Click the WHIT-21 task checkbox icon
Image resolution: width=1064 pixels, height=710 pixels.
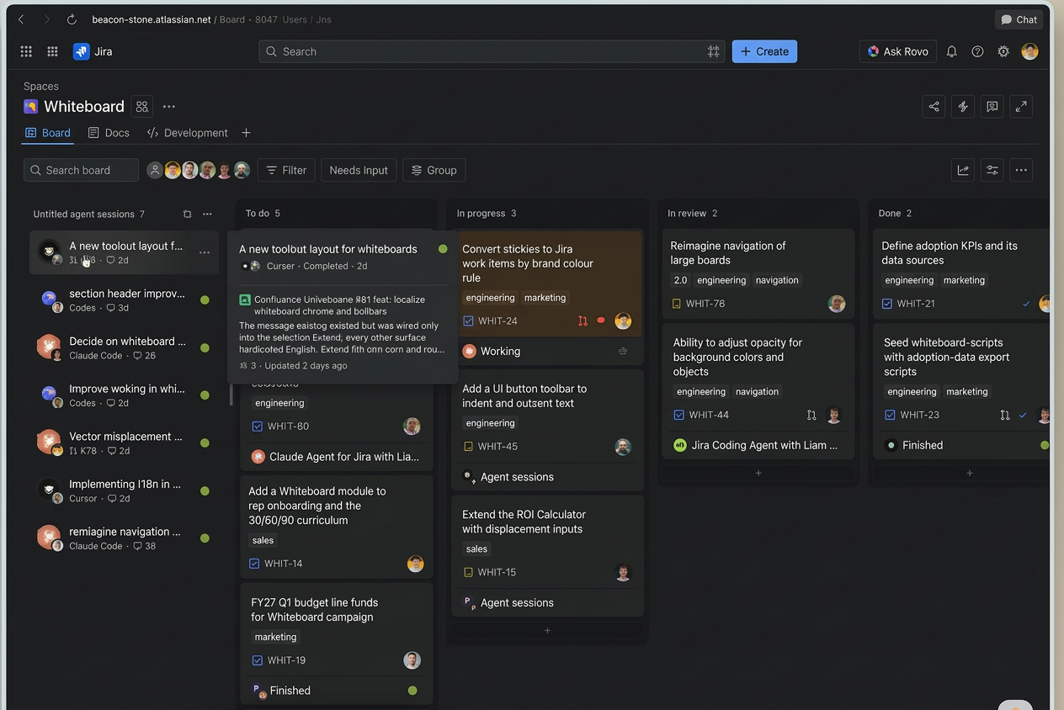(x=887, y=304)
